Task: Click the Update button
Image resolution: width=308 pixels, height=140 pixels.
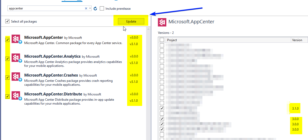Action: [131, 21]
